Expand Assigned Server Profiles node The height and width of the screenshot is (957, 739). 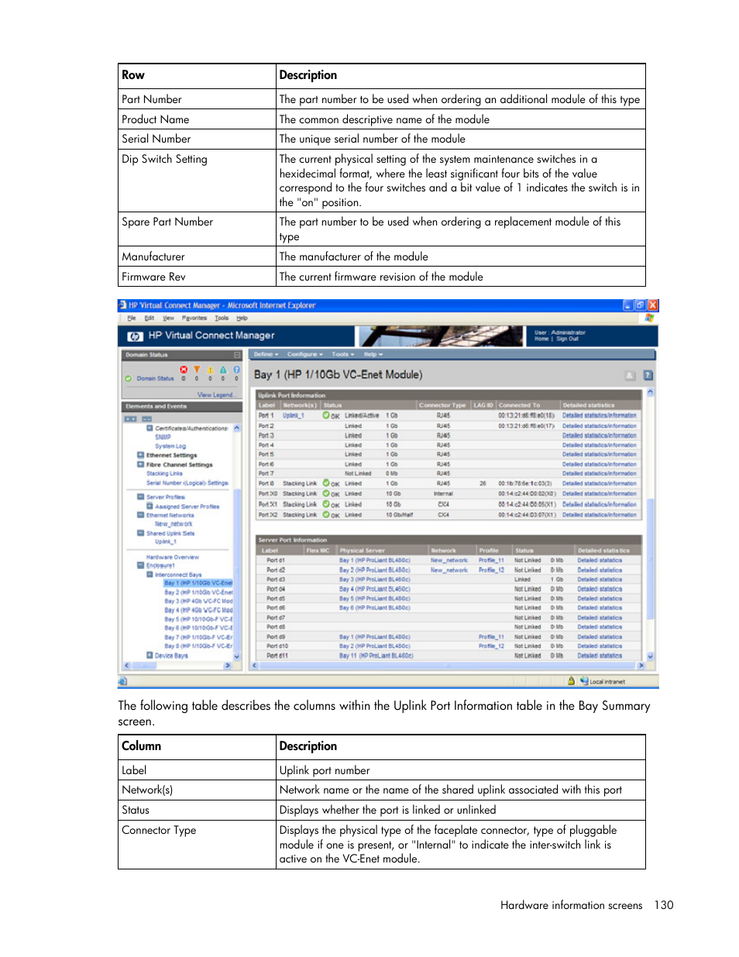(150, 506)
